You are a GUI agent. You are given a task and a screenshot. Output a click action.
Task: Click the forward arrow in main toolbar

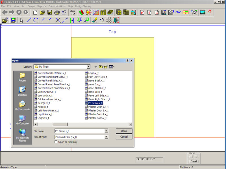click(x=12, y=12)
